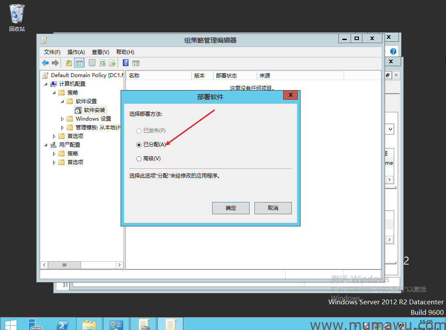Screen dimensions: 446x330
Task: Click the Export List toolbar icon
Action: (x=112, y=63)
